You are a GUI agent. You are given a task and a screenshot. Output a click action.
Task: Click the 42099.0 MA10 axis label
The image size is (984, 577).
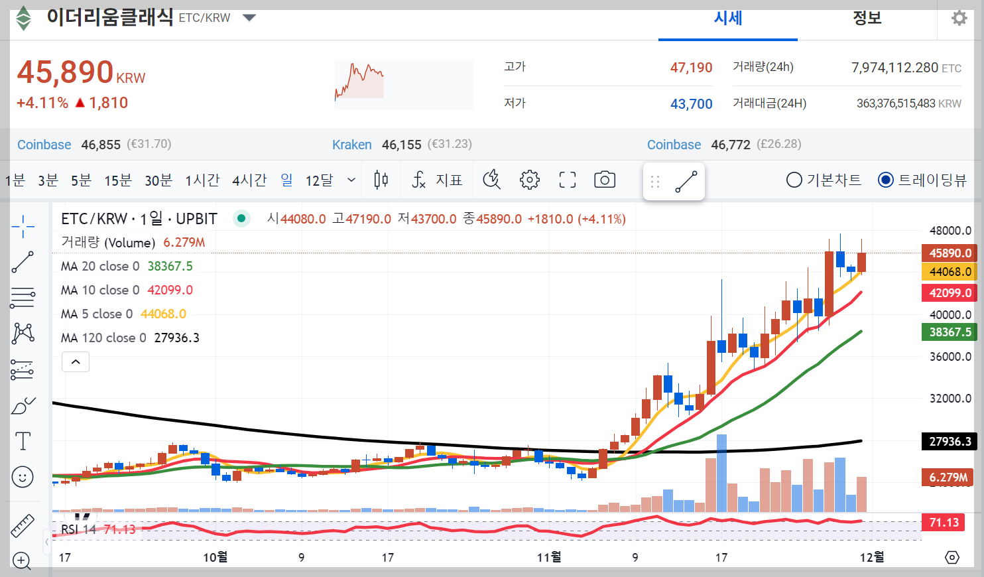[949, 292]
